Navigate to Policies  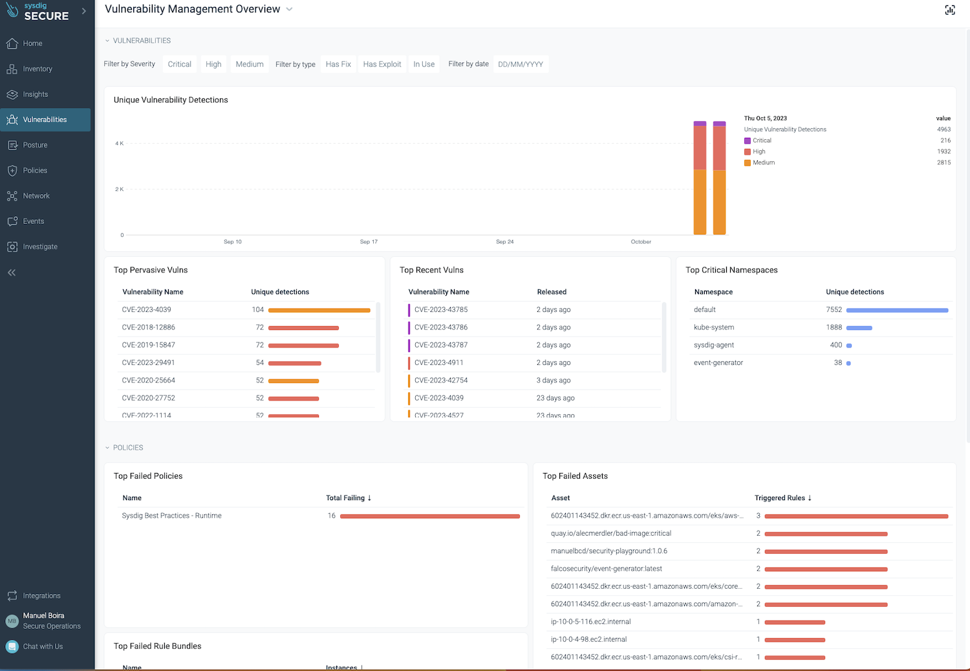pyautogui.click(x=45, y=170)
